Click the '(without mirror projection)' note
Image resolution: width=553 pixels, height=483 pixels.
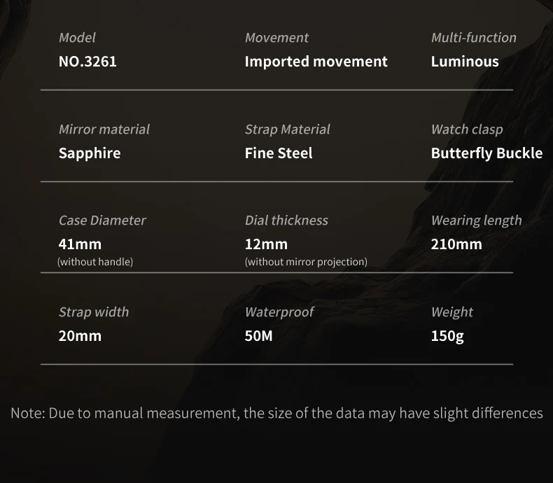pyautogui.click(x=306, y=262)
